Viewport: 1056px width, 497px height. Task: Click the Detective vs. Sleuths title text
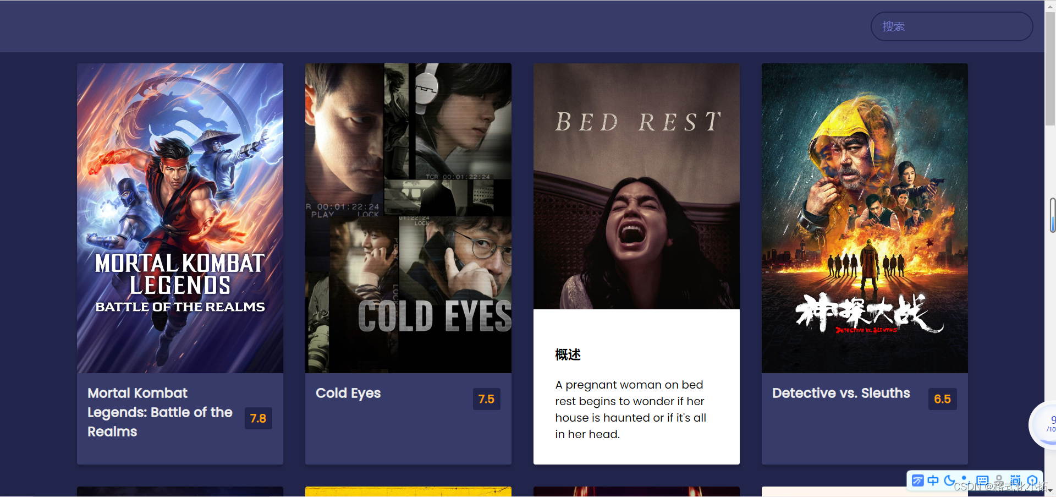(841, 393)
